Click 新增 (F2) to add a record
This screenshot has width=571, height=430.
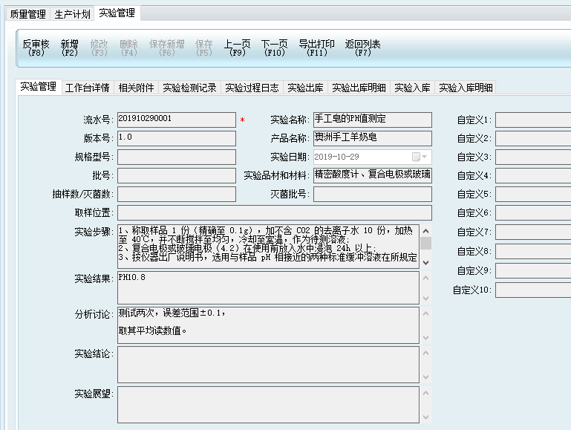(70, 48)
